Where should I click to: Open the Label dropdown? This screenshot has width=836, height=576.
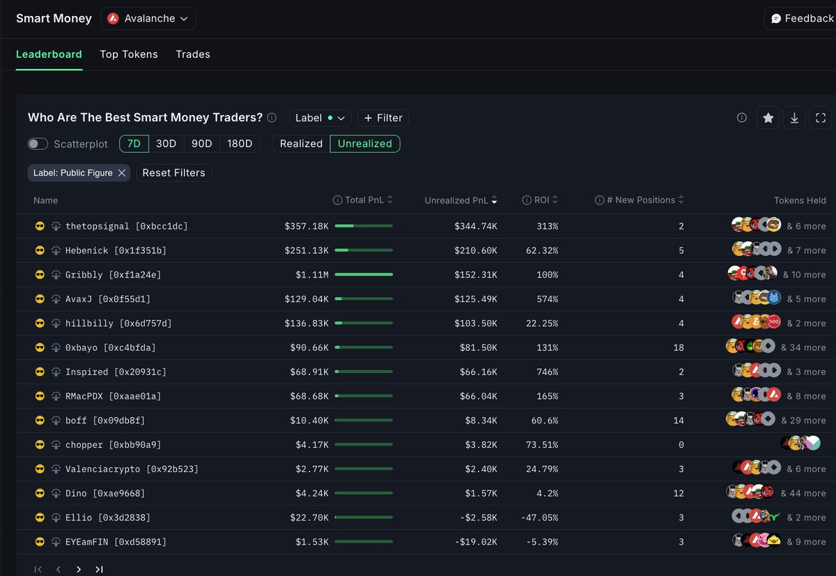(x=320, y=118)
